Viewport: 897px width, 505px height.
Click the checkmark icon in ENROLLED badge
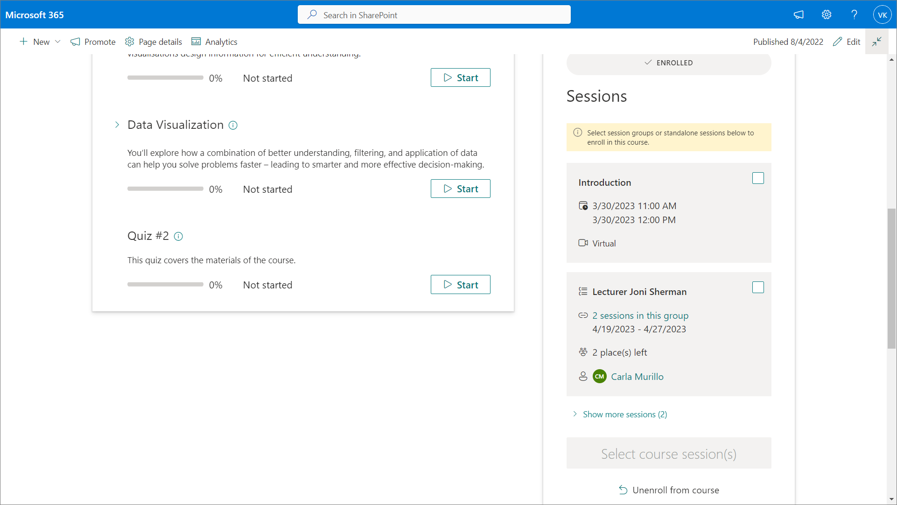(x=648, y=63)
